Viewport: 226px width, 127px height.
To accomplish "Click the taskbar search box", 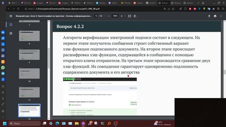I will [x=24, y=123].
